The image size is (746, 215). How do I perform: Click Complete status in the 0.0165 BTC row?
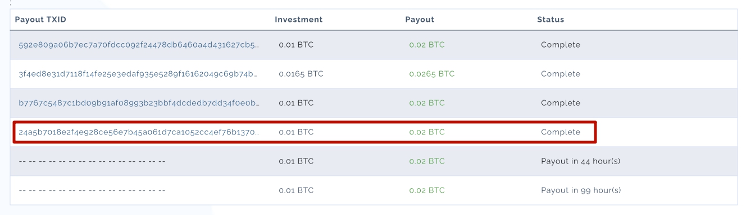pos(561,74)
